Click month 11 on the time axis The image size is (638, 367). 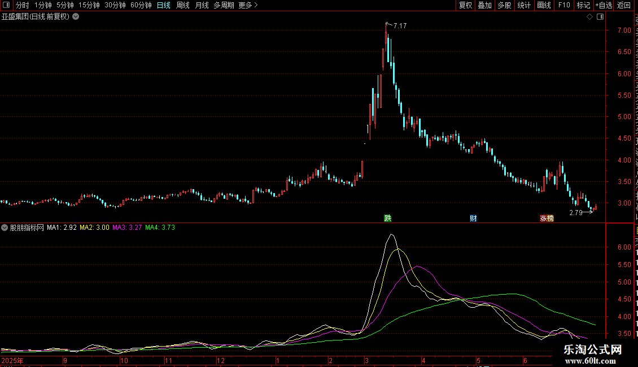tap(168, 360)
